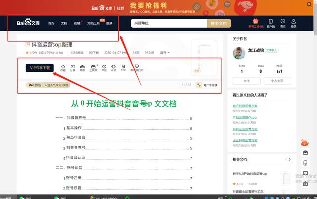Open the 文档 nav item
This screenshot has height=199, width=317.
64,23
